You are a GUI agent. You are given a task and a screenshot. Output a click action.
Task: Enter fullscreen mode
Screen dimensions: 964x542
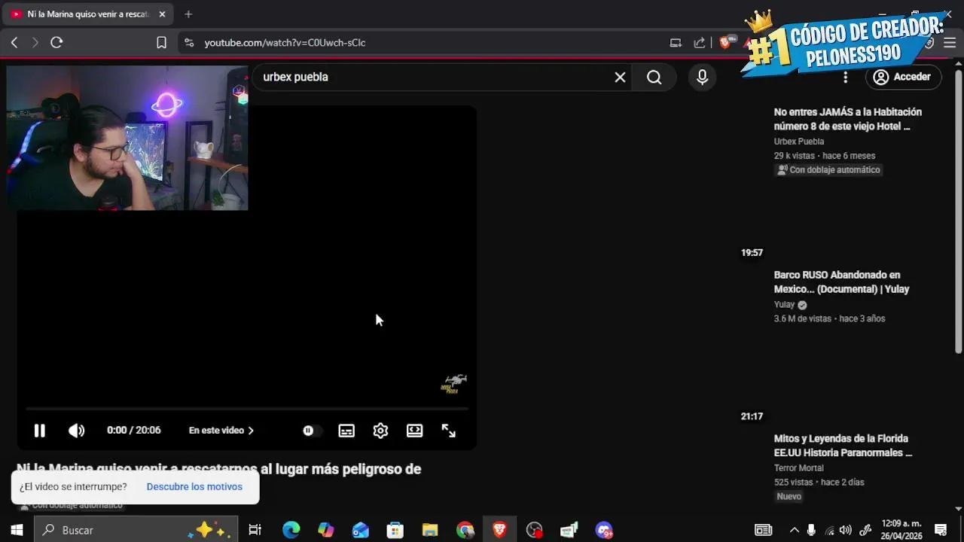(449, 431)
